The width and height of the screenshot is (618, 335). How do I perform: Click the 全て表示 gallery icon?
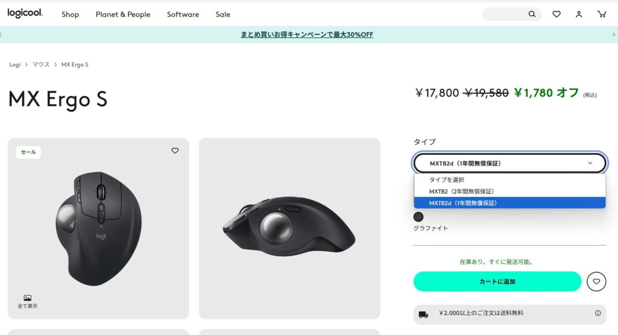[28, 298]
